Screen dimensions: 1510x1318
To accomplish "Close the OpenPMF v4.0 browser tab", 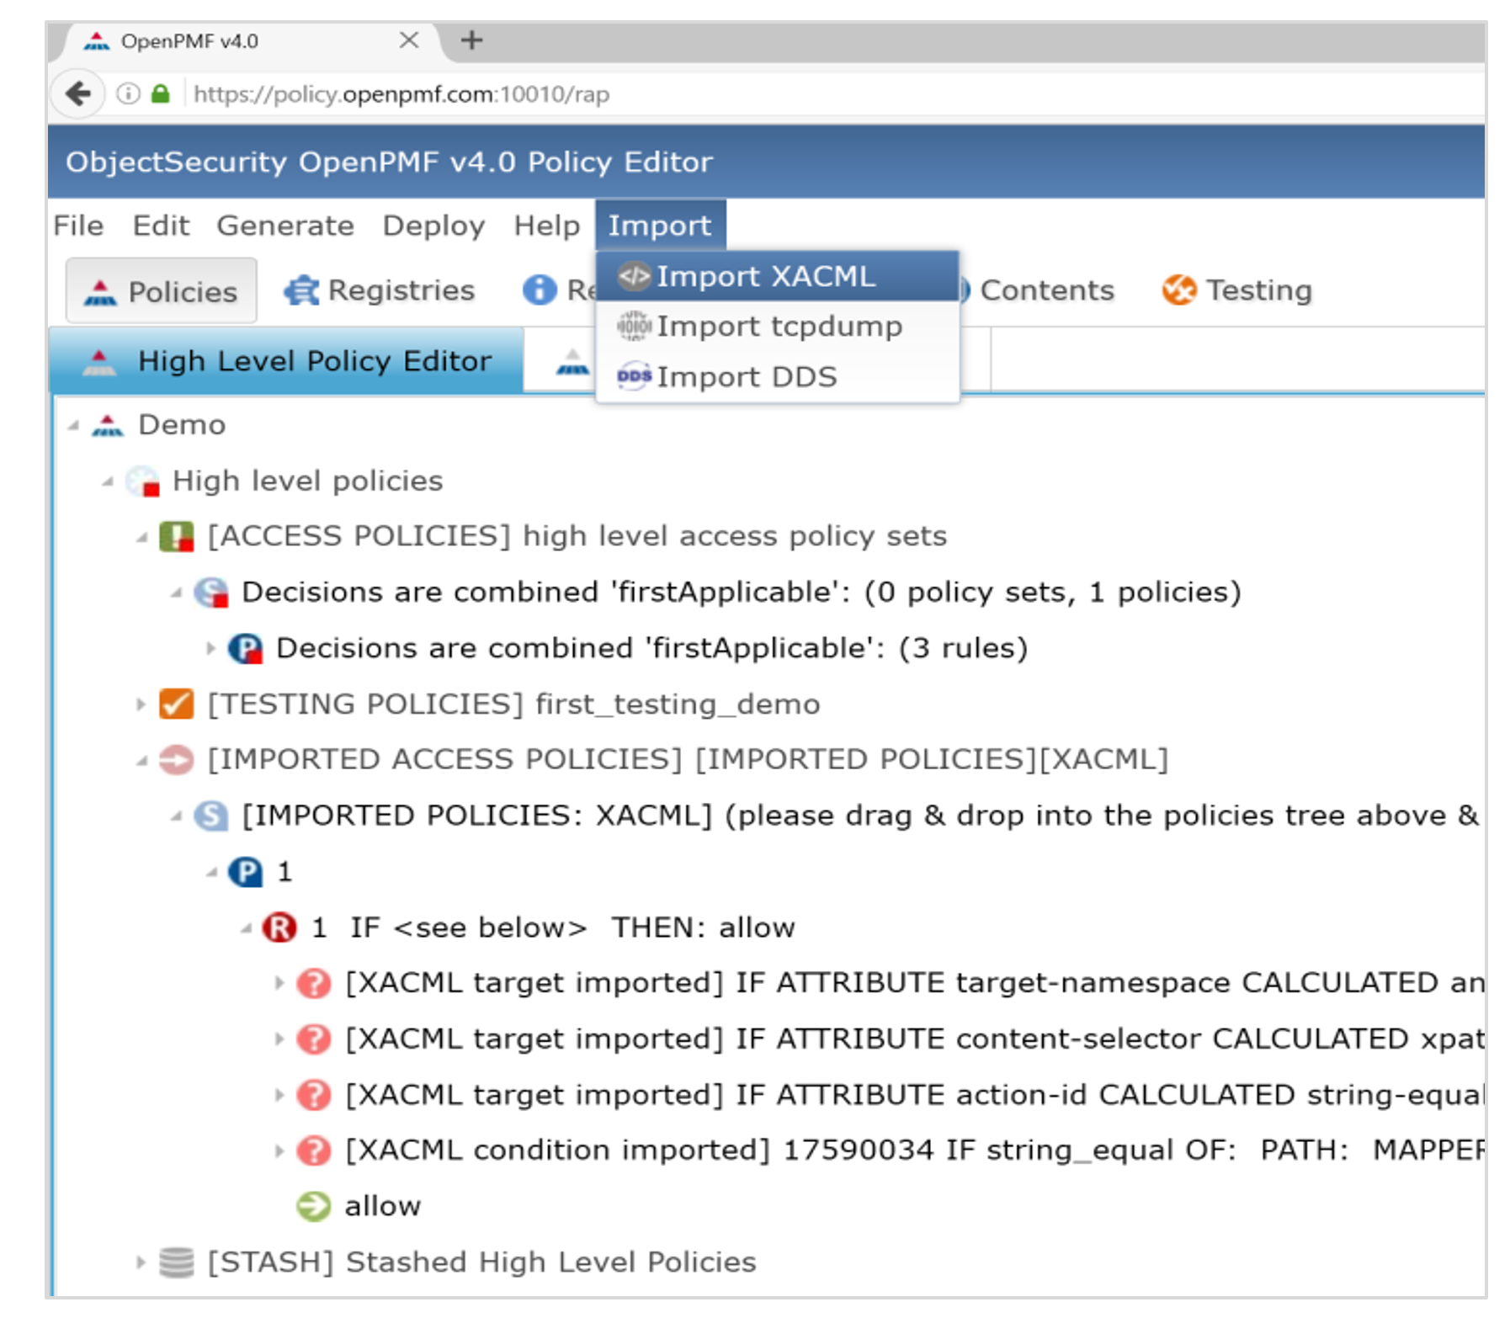I will (409, 40).
